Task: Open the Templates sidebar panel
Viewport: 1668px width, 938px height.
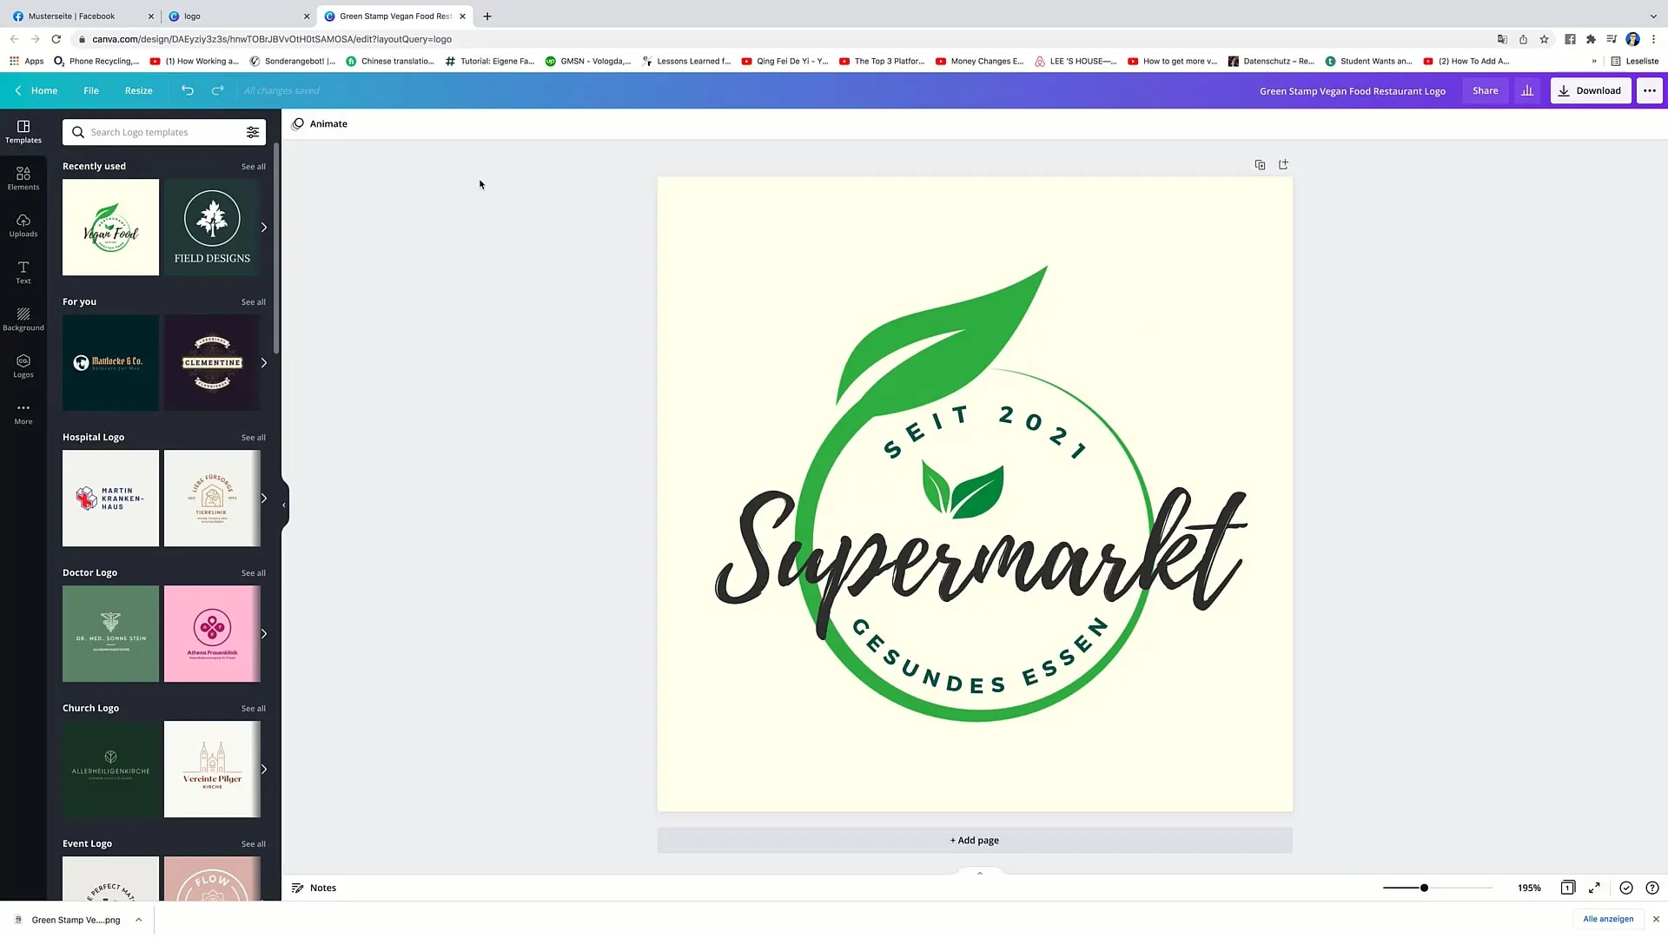Action: pos(23,131)
